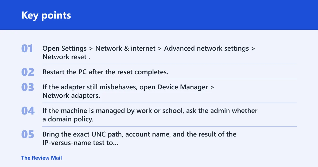318x167 pixels.
Task: Click "Restart the PC after the reset completes"
Action: 105,72
